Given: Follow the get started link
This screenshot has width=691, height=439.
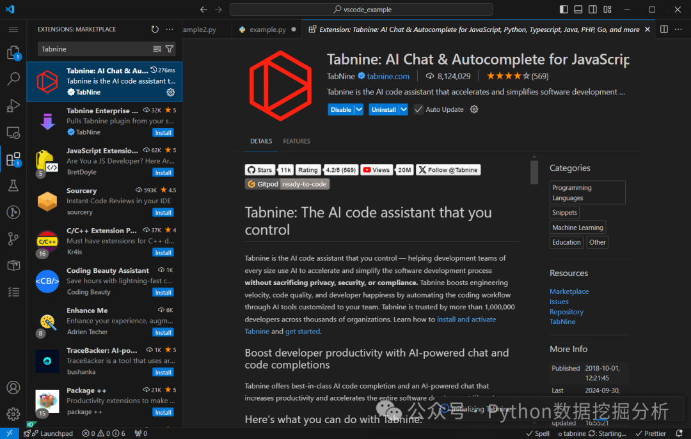Looking at the screenshot, I should pos(302,331).
